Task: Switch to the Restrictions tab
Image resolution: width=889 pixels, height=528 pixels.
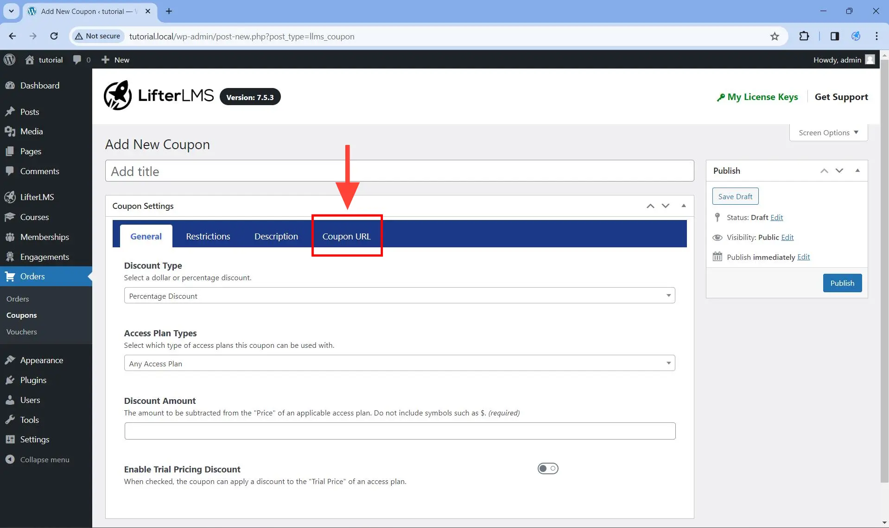Action: pos(208,236)
